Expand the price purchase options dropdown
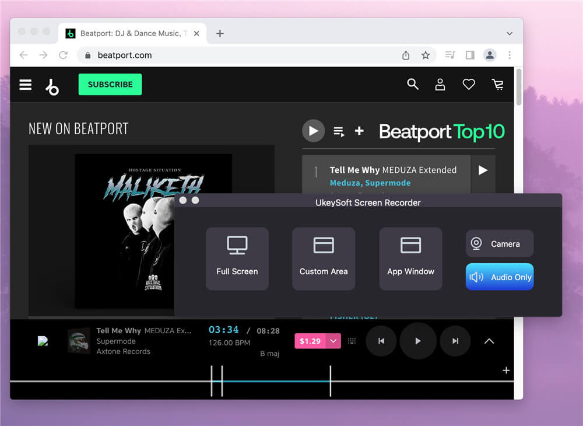 (332, 340)
